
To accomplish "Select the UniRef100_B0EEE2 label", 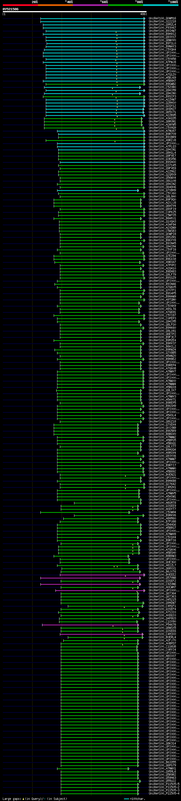I will (162, 575).
